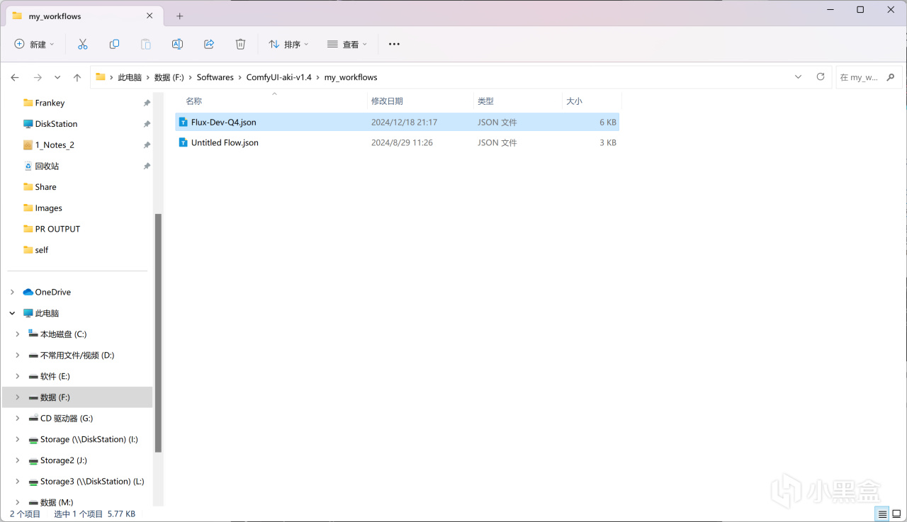This screenshot has height=522, width=907.
Task: Expand the 软件 (E:) node
Action: pos(18,376)
